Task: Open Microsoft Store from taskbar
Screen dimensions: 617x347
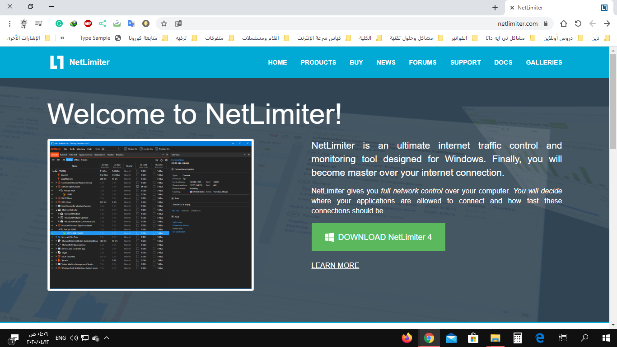Action: (x=473, y=338)
